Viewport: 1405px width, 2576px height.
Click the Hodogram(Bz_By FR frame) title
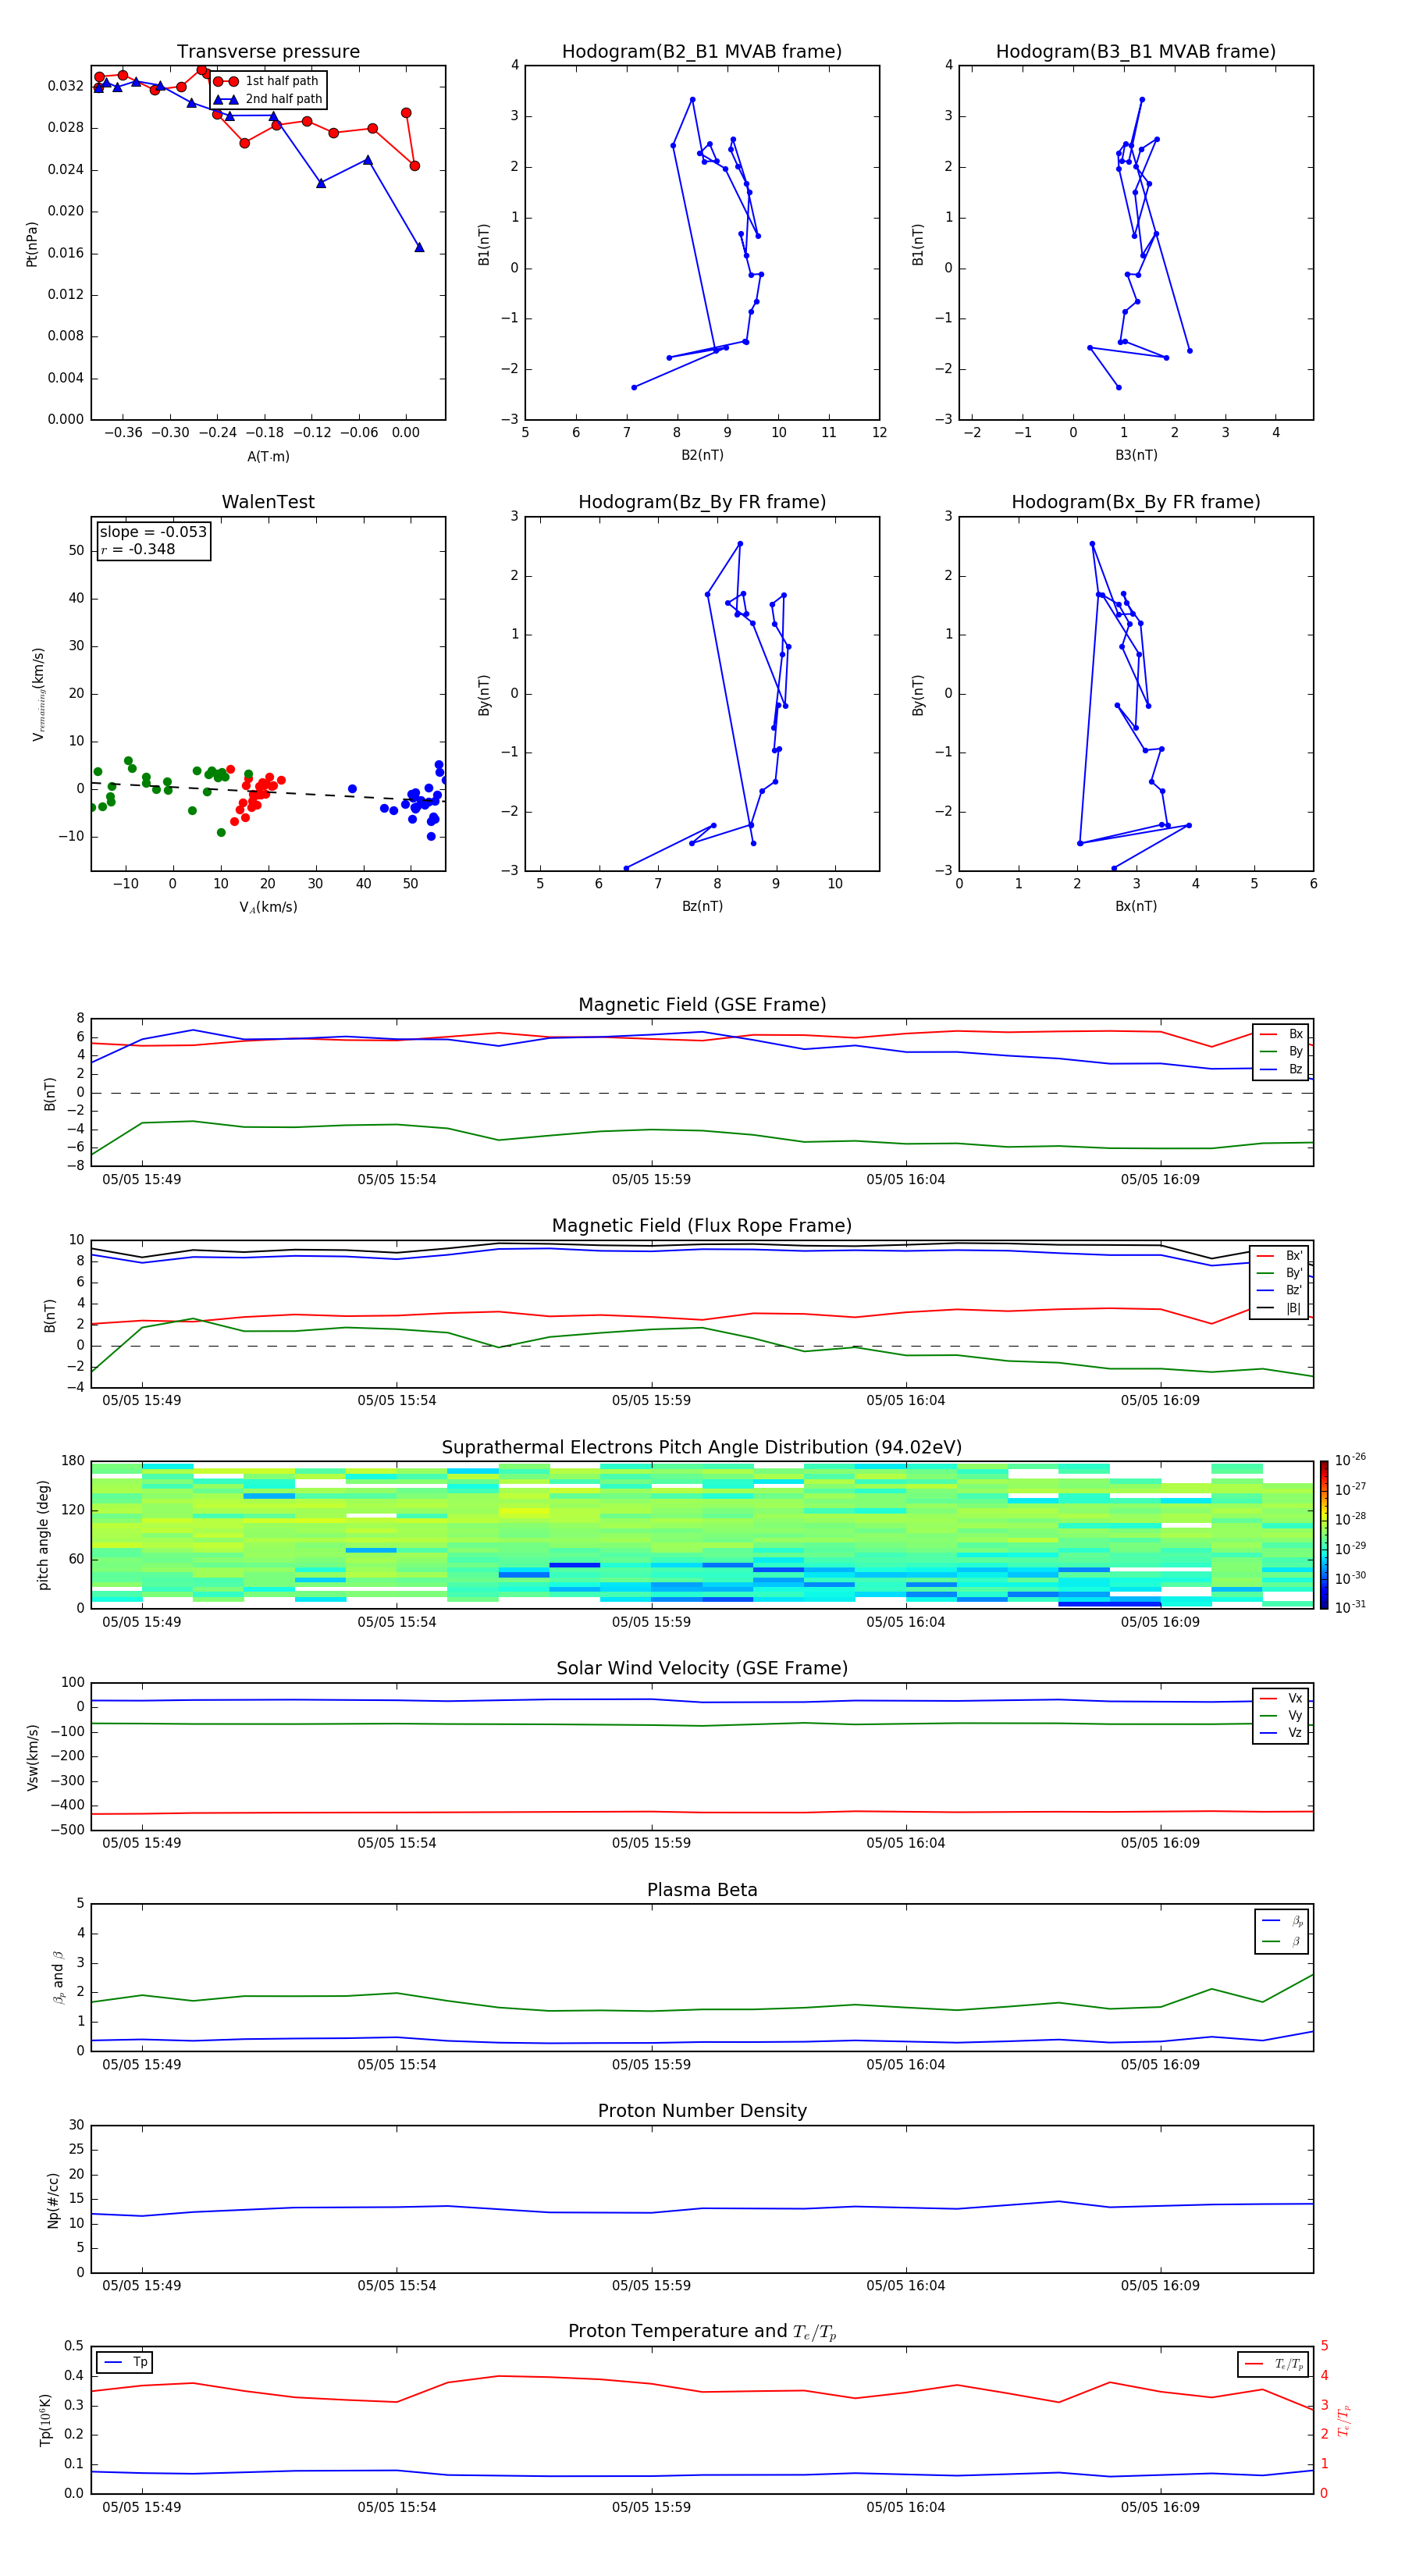[x=701, y=502]
